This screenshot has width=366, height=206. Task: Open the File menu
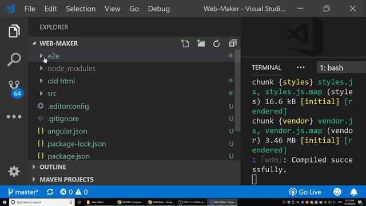[30, 9]
